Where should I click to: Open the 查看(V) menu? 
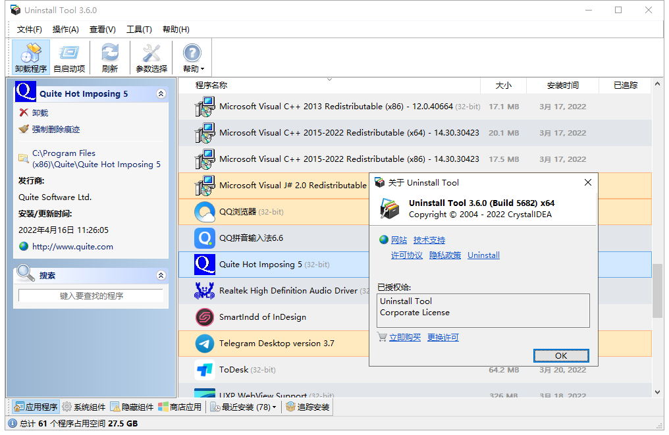pos(103,30)
